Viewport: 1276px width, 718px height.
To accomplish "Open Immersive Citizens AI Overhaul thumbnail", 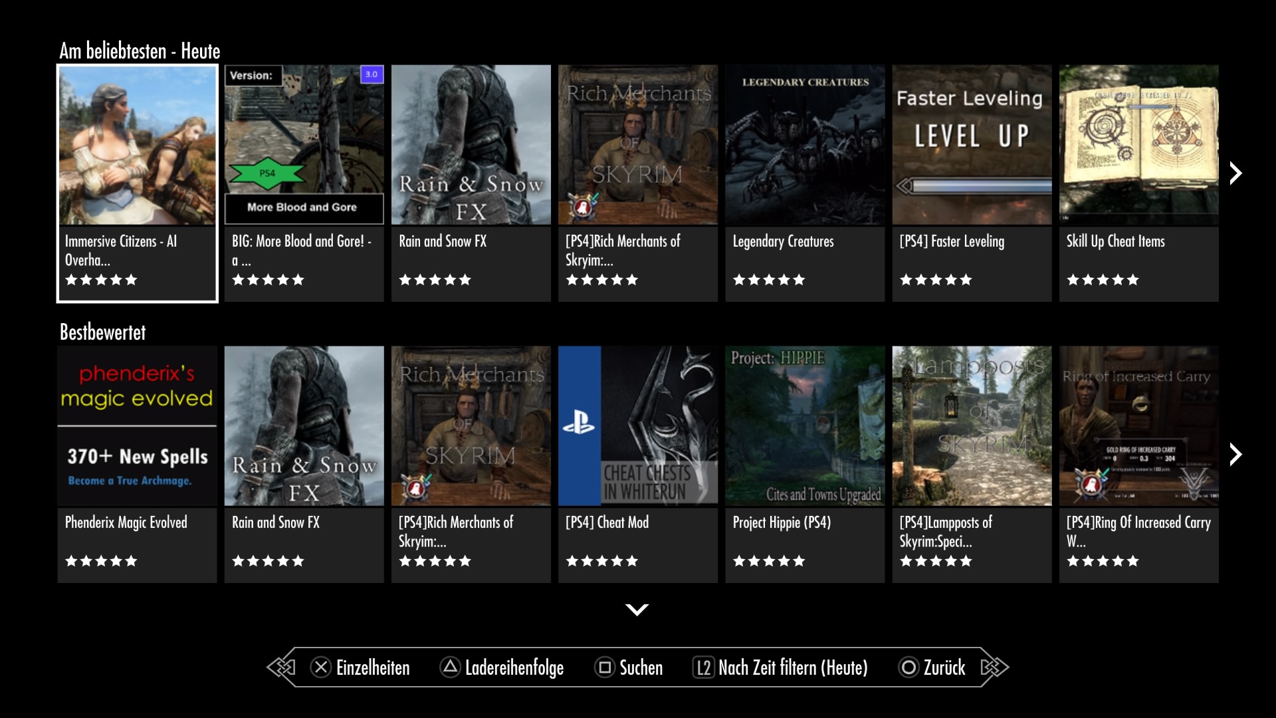I will 137,146.
